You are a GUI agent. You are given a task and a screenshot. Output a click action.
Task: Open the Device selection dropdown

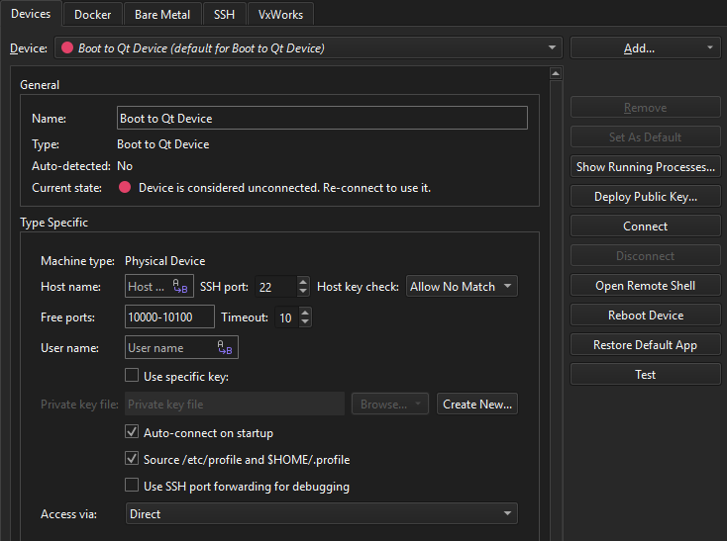pos(308,47)
